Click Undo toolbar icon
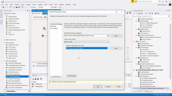Image resolution: width=172 pixels, height=96 pixels. coord(22,7)
